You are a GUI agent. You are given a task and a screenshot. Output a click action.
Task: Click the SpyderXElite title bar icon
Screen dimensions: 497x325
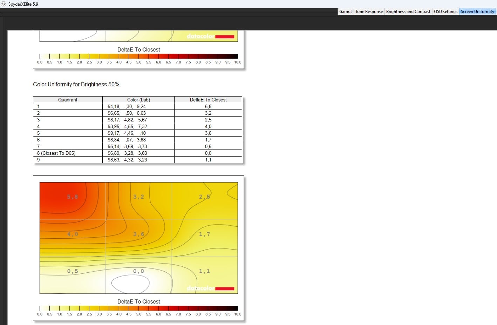pos(4,4)
